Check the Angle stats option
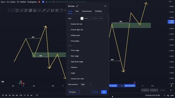Image resolution: width=175 pixels, height=98 pixels. click(69, 73)
